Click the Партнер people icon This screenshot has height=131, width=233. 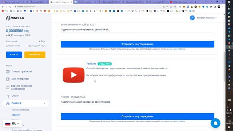click(8, 103)
